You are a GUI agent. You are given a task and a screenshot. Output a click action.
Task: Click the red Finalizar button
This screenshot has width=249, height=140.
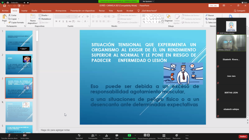[x=243, y=136]
